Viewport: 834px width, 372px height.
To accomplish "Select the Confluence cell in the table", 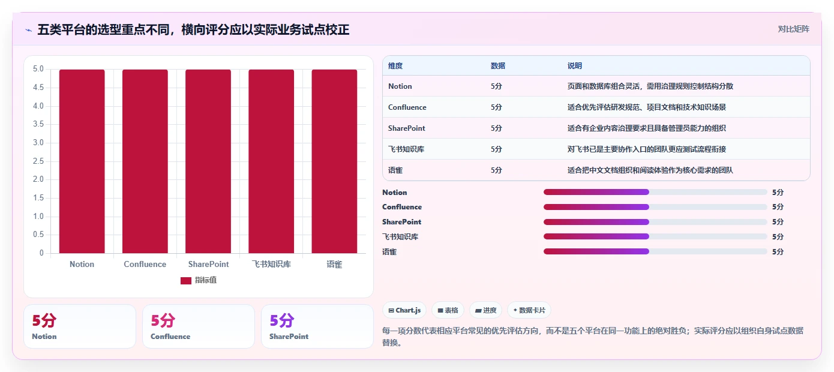I will click(407, 107).
